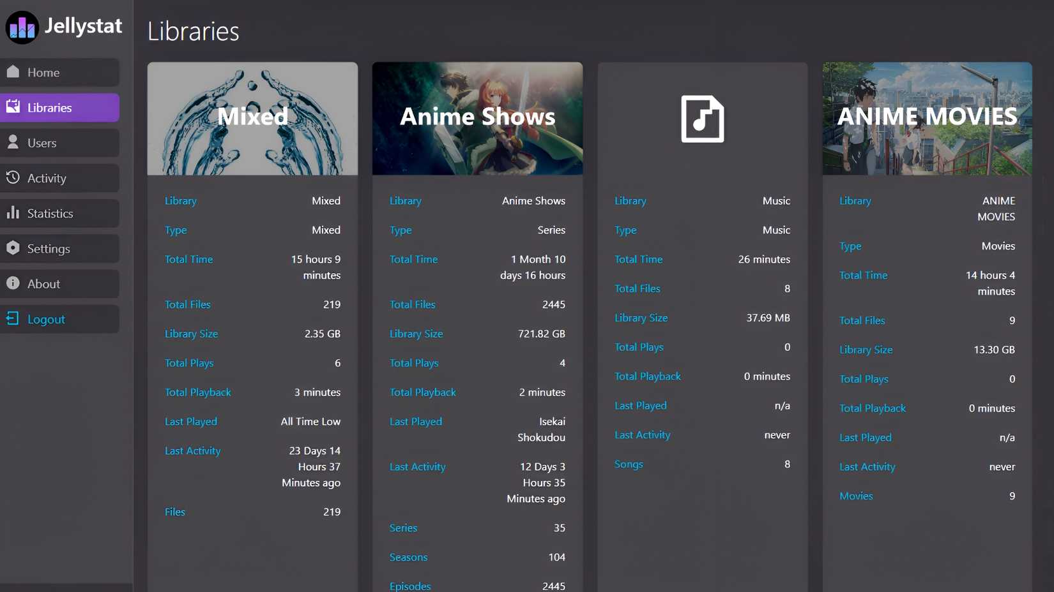
Task: Click the Seasons label
Action: 409,557
